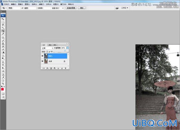
Task: Select the Dodge tool
Action: pyautogui.click(x=3, y=58)
